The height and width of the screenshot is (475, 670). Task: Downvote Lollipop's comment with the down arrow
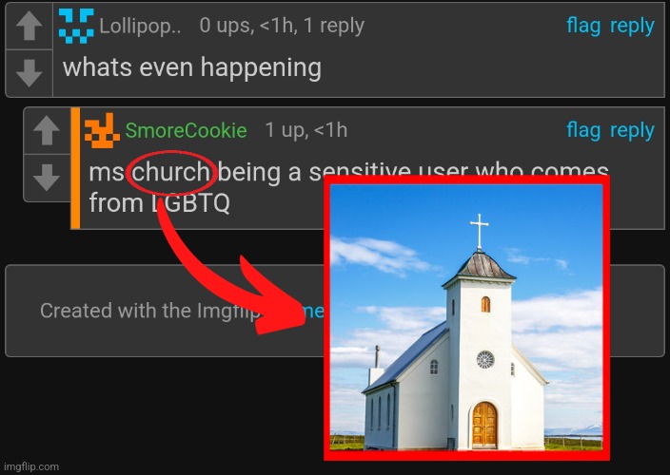click(x=30, y=73)
